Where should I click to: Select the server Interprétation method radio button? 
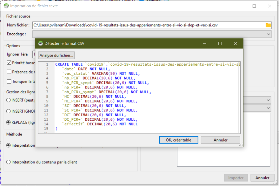[8, 145]
